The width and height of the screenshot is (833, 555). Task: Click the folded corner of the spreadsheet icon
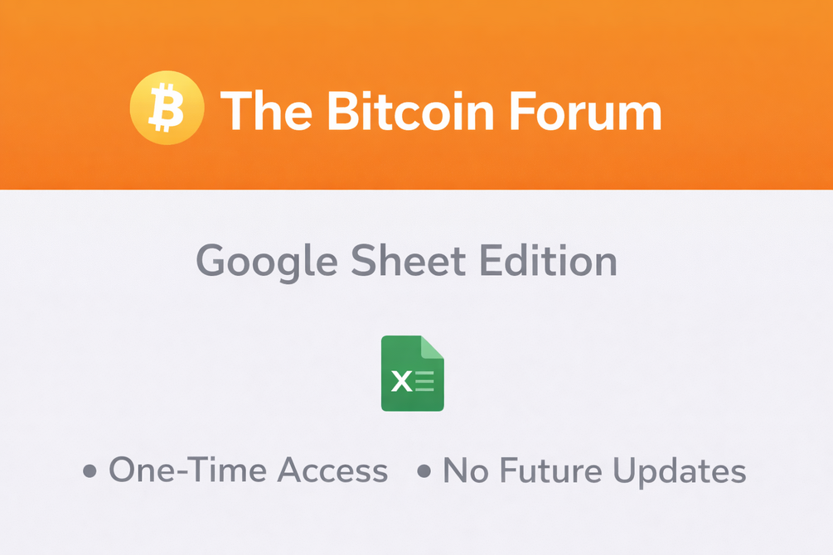click(x=433, y=347)
